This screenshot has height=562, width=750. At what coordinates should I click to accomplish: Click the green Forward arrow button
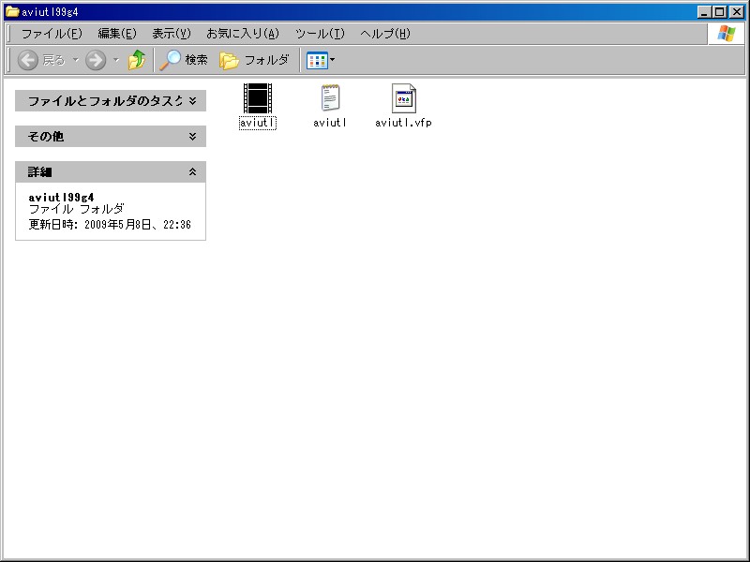pos(96,60)
